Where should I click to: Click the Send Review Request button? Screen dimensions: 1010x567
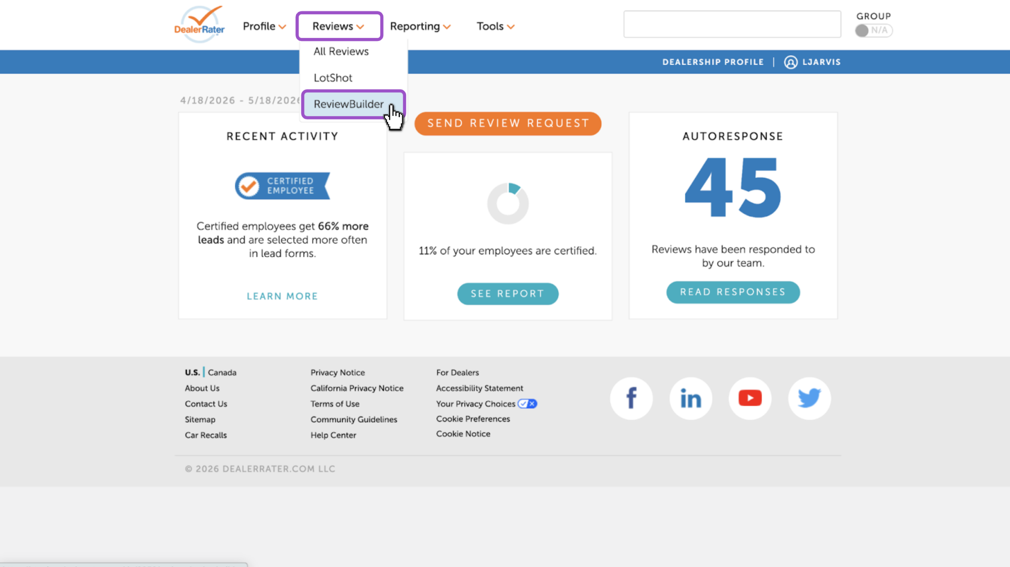508,123
